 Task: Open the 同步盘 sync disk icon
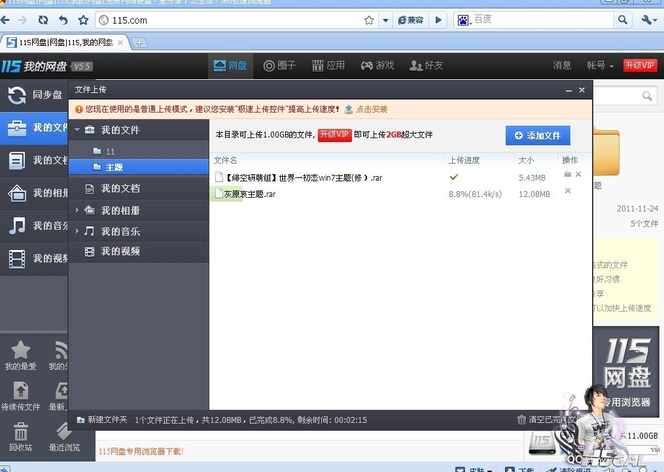[17, 96]
